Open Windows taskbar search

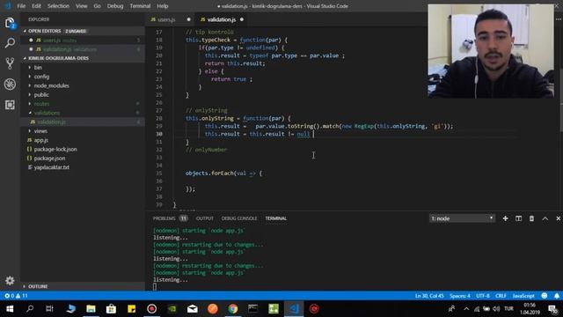pyautogui.click(x=30, y=309)
